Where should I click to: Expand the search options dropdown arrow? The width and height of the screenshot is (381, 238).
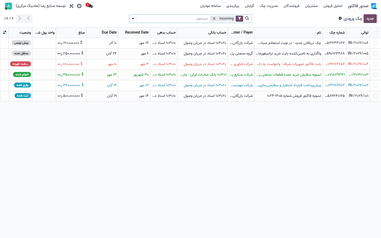[x=133, y=19]
